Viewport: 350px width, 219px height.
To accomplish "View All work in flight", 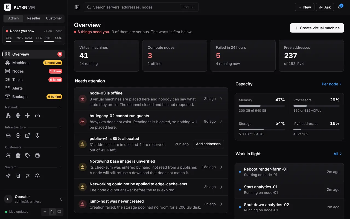I will (x=338, y=154).
